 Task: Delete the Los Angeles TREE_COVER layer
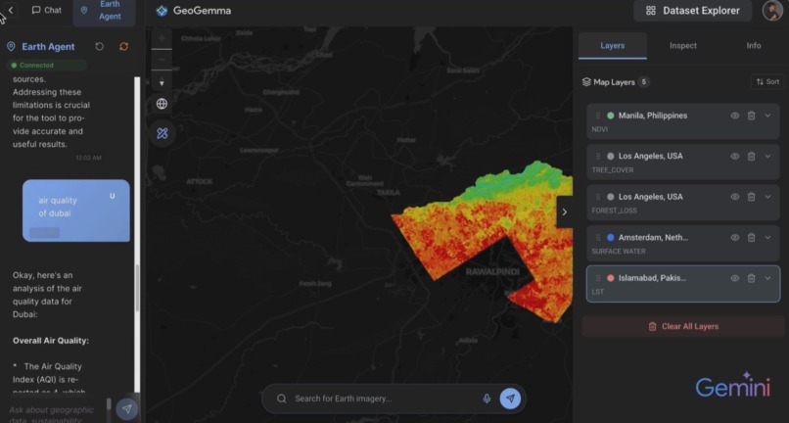(x=751, y=157)
